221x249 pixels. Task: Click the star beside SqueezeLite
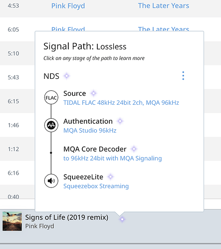[x=110, y=177]
